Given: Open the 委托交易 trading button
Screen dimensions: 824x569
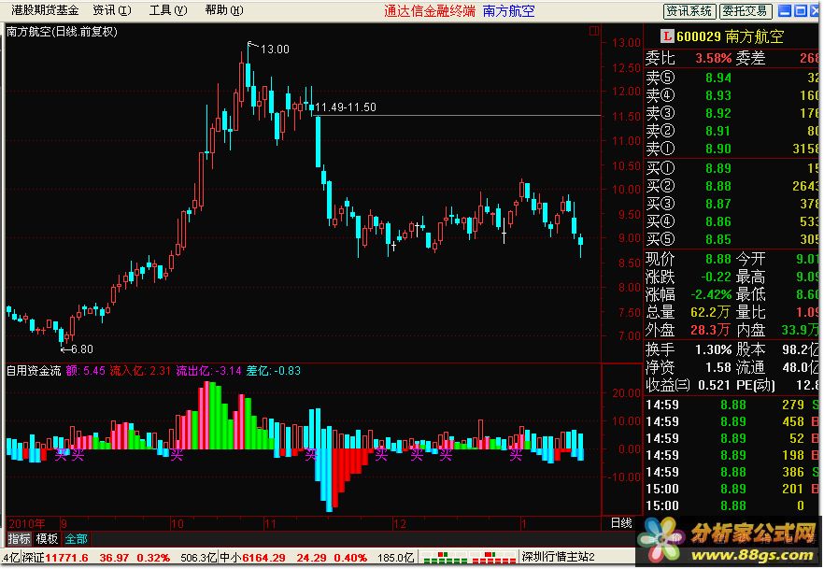Looking at the screenshot, I should 746,11.
